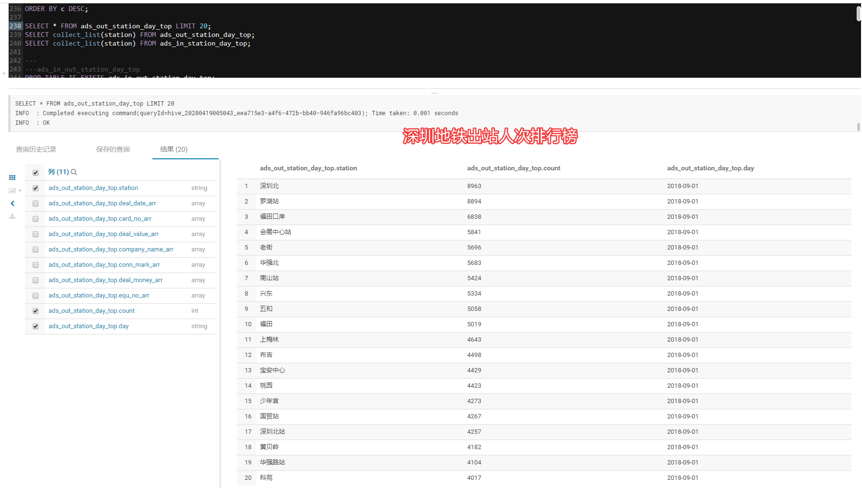Open column search magnifier icon
This screenshot has height=488, width=862.
tap(74, 172)
